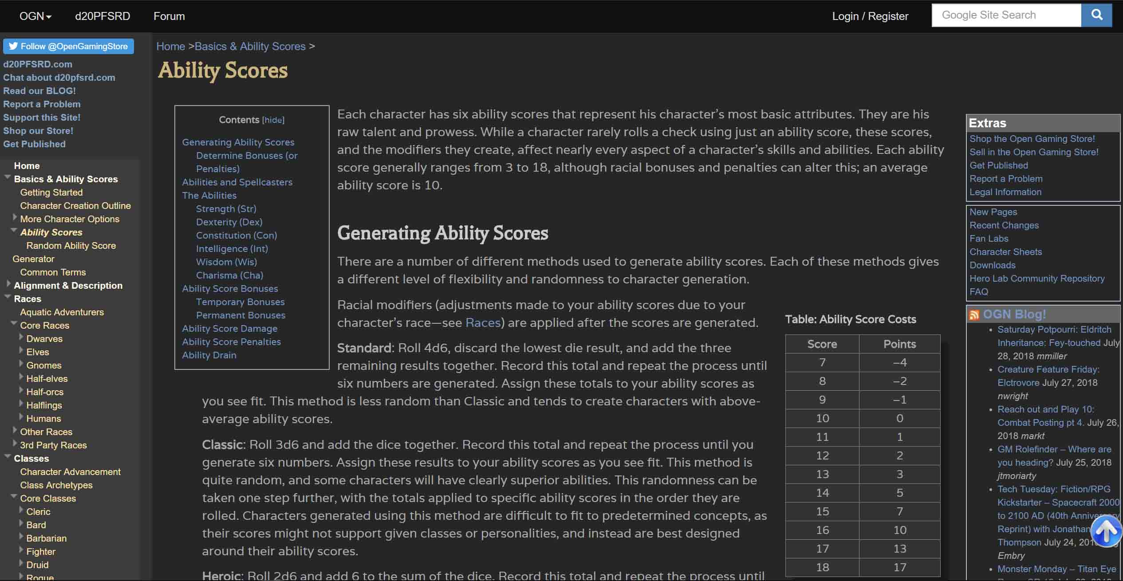Click the Login / Register link

[870, 16]
